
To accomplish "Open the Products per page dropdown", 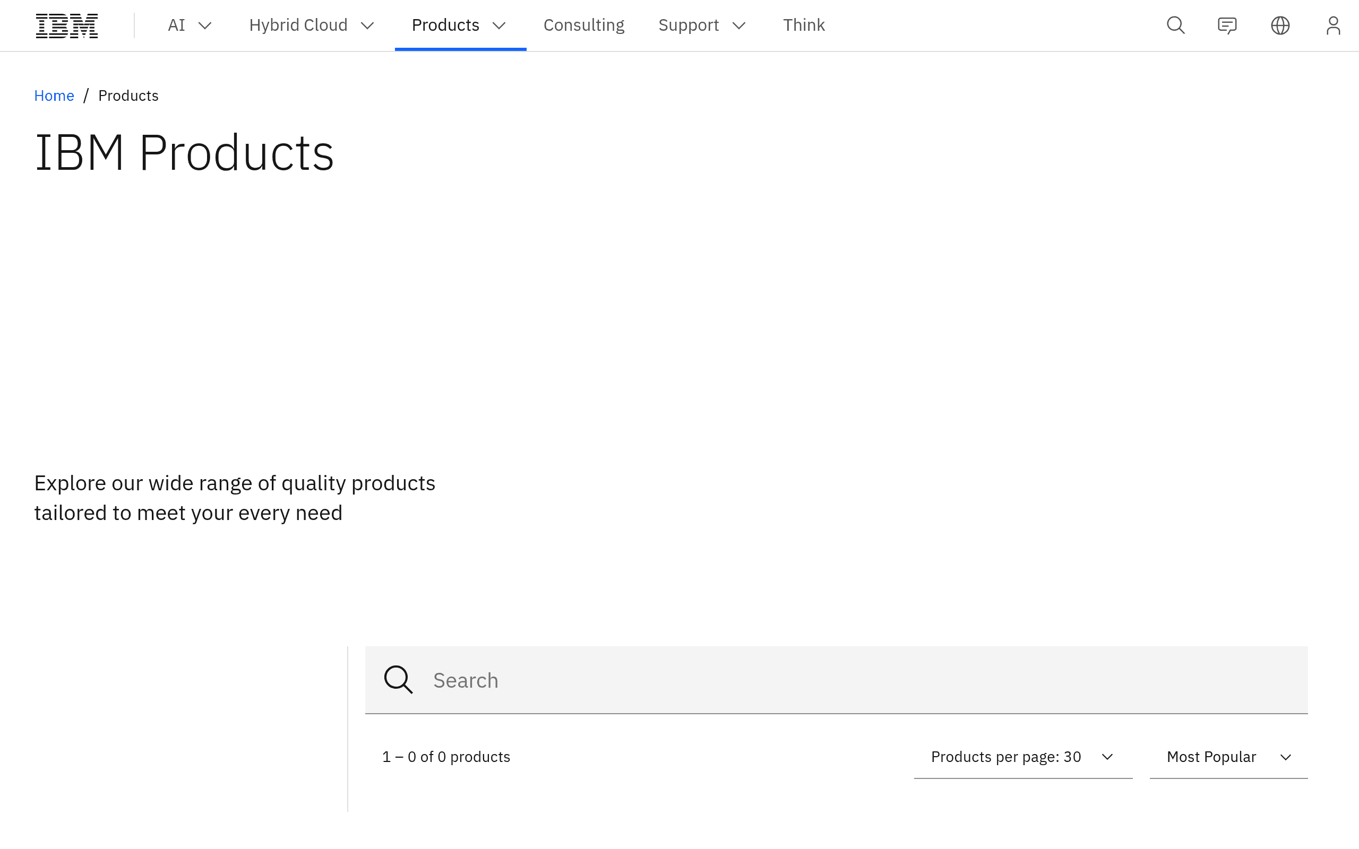I will click(1022, 756).
